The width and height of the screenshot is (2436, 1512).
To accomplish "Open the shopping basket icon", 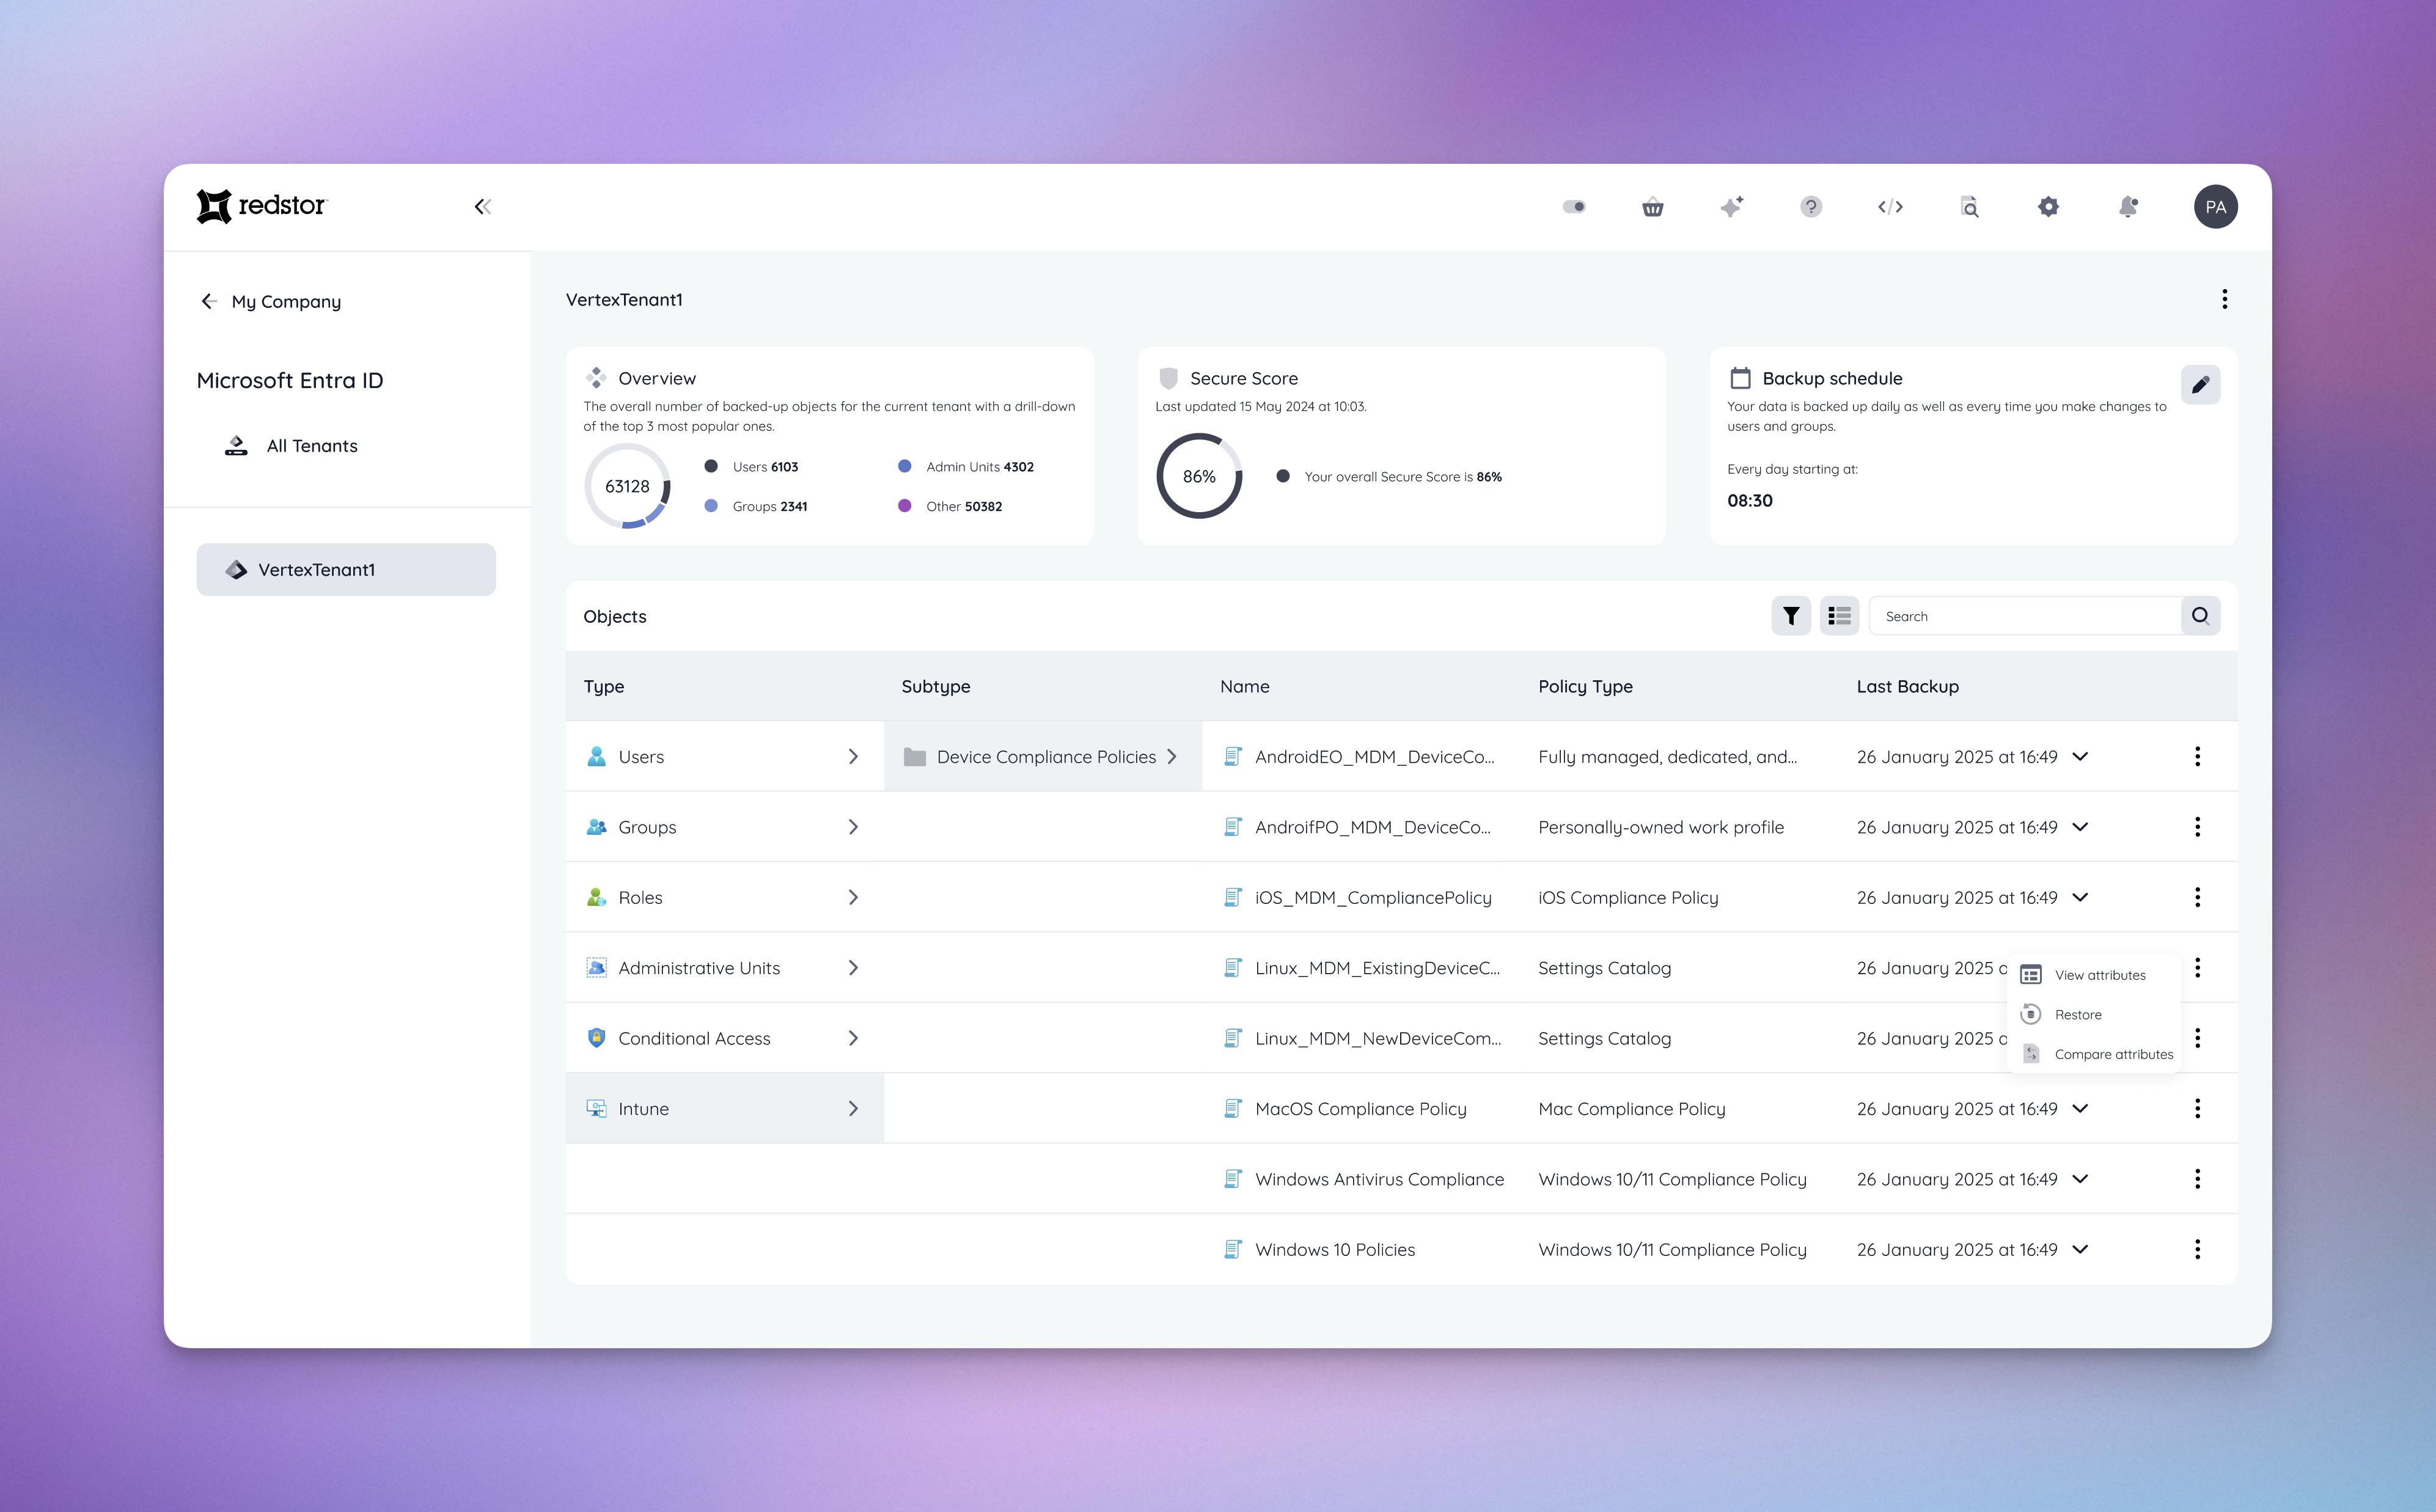I will pyautogui.click(x=1653, y=207).
